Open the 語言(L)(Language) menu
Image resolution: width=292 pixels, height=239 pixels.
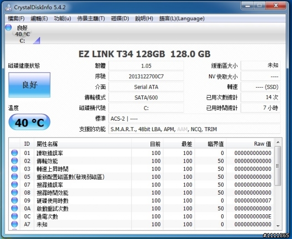click(182, 18)
